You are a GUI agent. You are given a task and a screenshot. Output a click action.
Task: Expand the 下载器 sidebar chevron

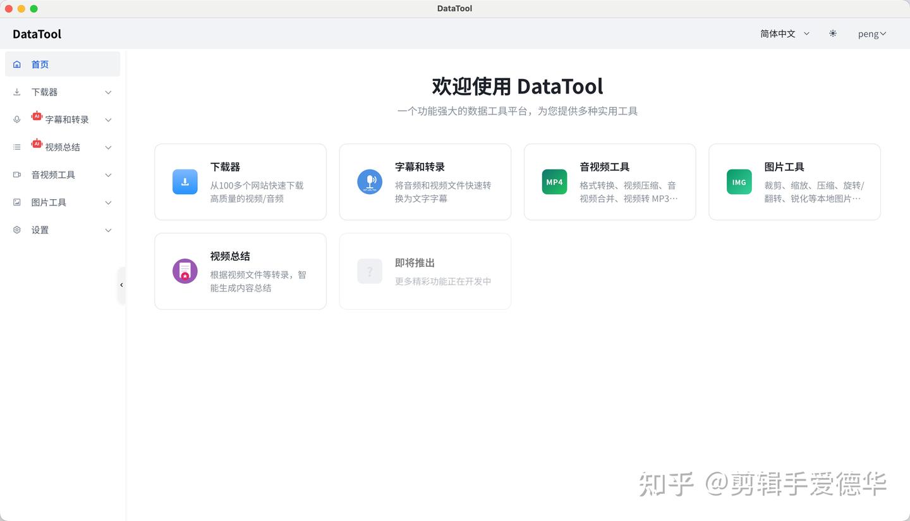pos(108,92)
